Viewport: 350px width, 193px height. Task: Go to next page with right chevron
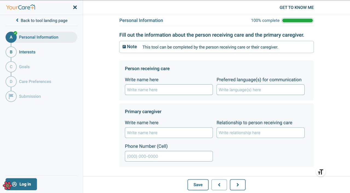[238, 185]
